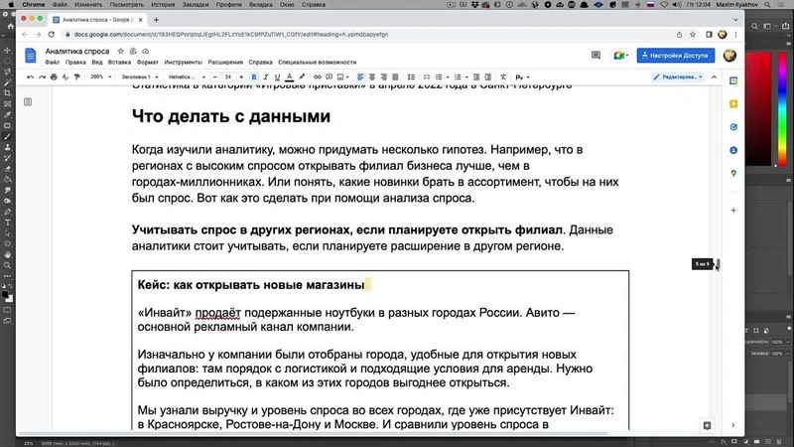
Task: Insert a checklist
Action: point(427,77)
